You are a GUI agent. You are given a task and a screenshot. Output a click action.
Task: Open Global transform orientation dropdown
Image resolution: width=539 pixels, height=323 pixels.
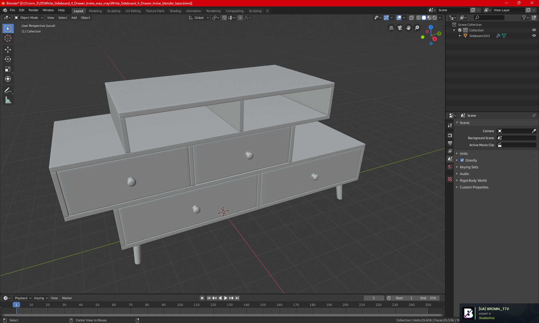tap(199, 18)
